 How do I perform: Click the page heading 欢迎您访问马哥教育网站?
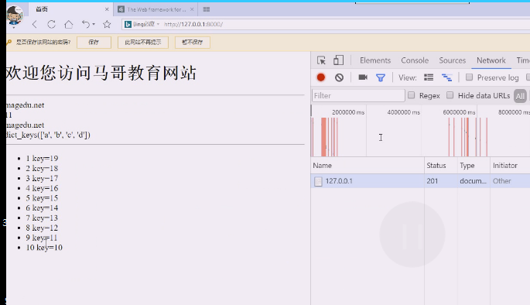click(101, 73)
